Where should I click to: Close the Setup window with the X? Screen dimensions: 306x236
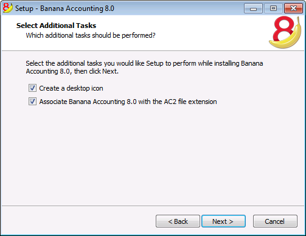[x=293, y=9]
